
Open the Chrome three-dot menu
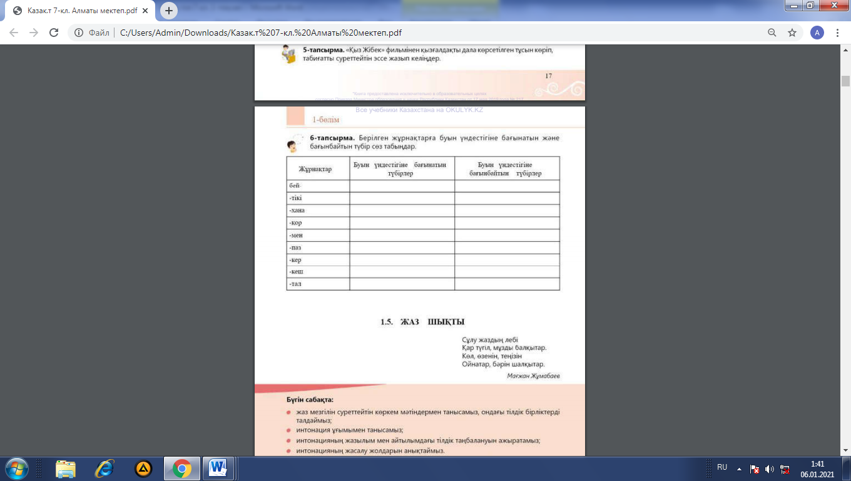[x=837, y=33]
